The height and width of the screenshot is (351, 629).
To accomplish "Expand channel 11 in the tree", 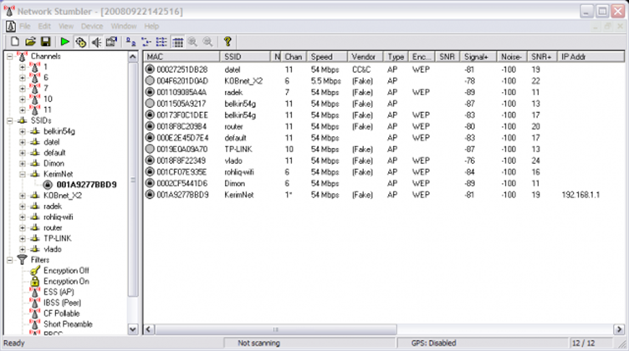I will (23, 109).
